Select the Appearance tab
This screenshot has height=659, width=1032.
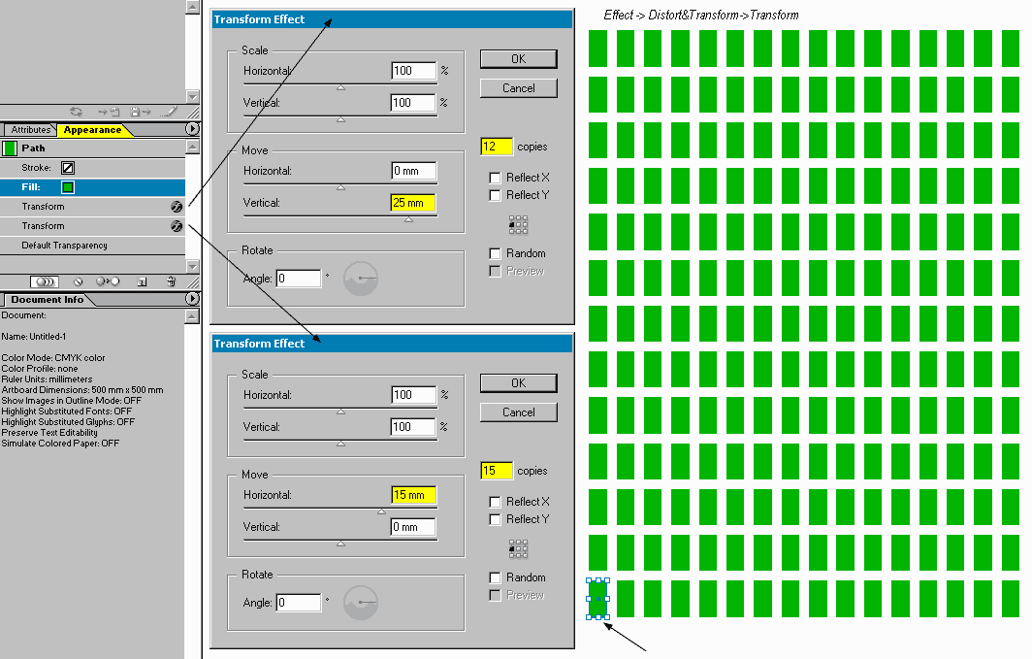pos(93,130)
